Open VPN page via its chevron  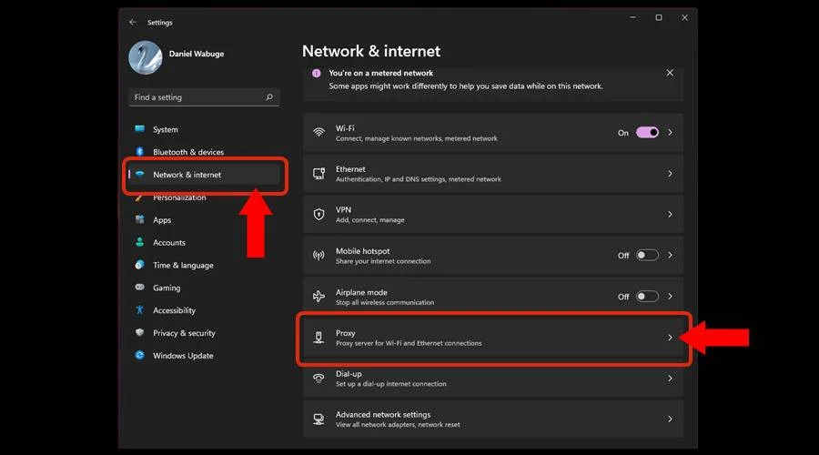pos(670,214)
